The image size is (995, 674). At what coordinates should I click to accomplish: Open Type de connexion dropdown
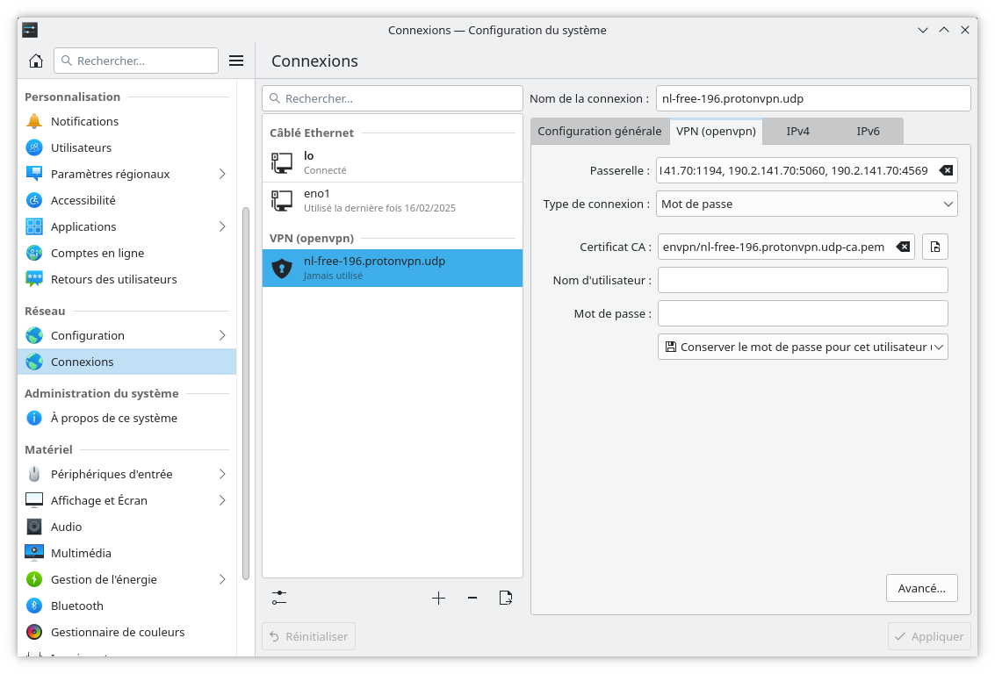coord(807,204)
